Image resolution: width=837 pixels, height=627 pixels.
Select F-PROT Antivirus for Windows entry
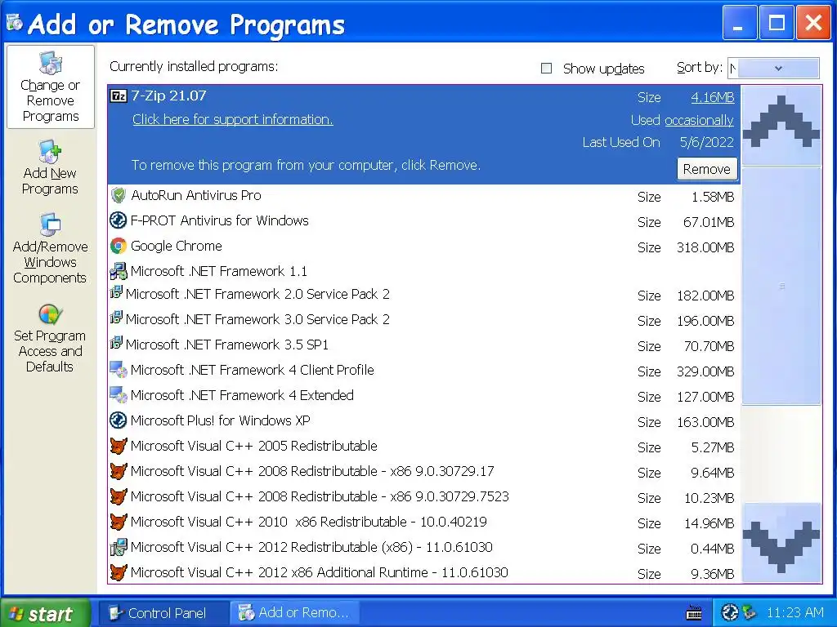tap(424, 220)
